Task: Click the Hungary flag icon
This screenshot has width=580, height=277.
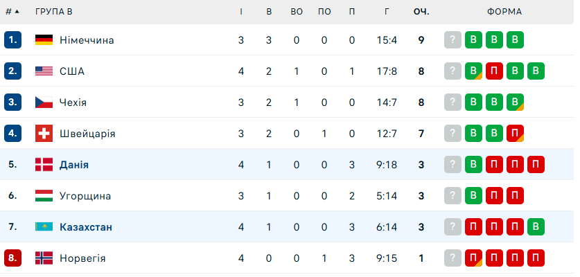Action: [x=44, y=196]
